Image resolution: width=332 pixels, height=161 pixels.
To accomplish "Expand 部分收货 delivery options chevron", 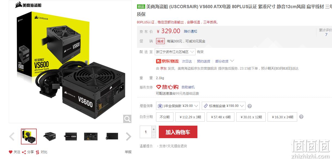I will coord(232,61).
